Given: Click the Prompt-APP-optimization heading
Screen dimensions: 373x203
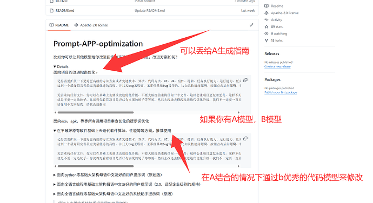Looking at the screenshot, I should tap(98, 44).
